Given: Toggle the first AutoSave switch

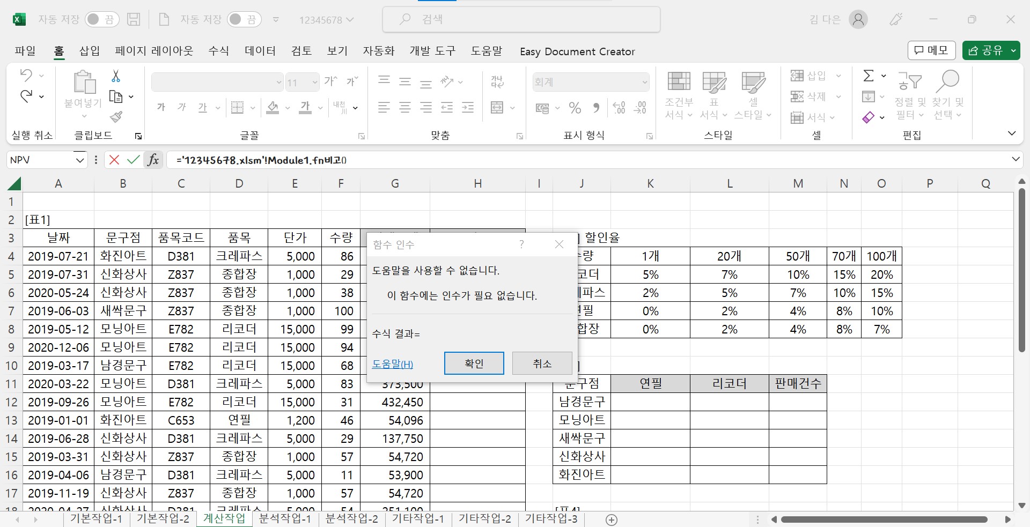Looking at the screenshot, I should pos(101,20).
